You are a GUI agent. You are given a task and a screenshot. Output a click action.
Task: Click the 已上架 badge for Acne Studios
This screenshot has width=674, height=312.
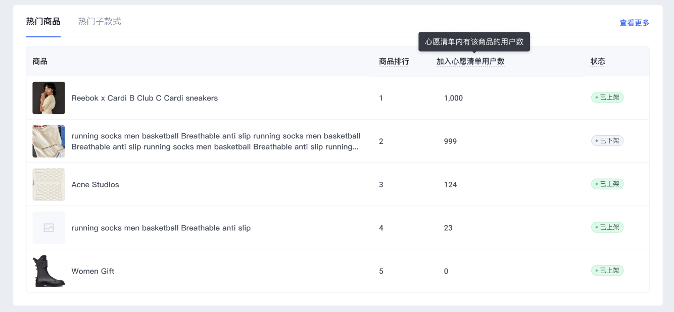[x=607, y=184]
